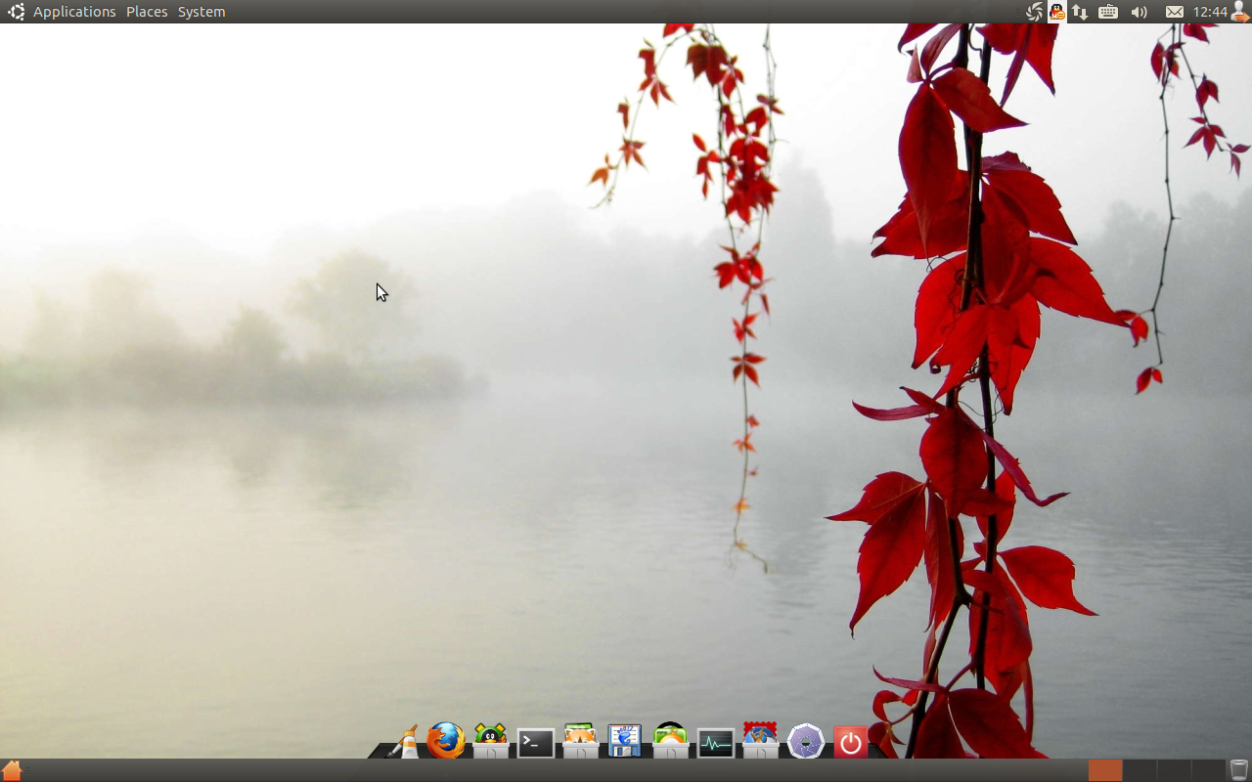Launch Firefox from the dock
This screenshot has width=1252, height=782.
click(446, 741)
